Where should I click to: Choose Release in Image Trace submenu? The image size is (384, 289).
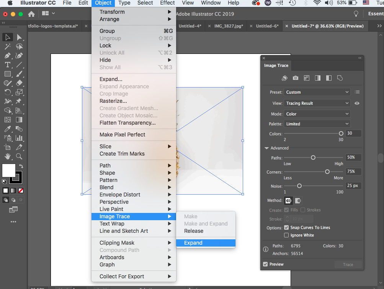(206, 231)
